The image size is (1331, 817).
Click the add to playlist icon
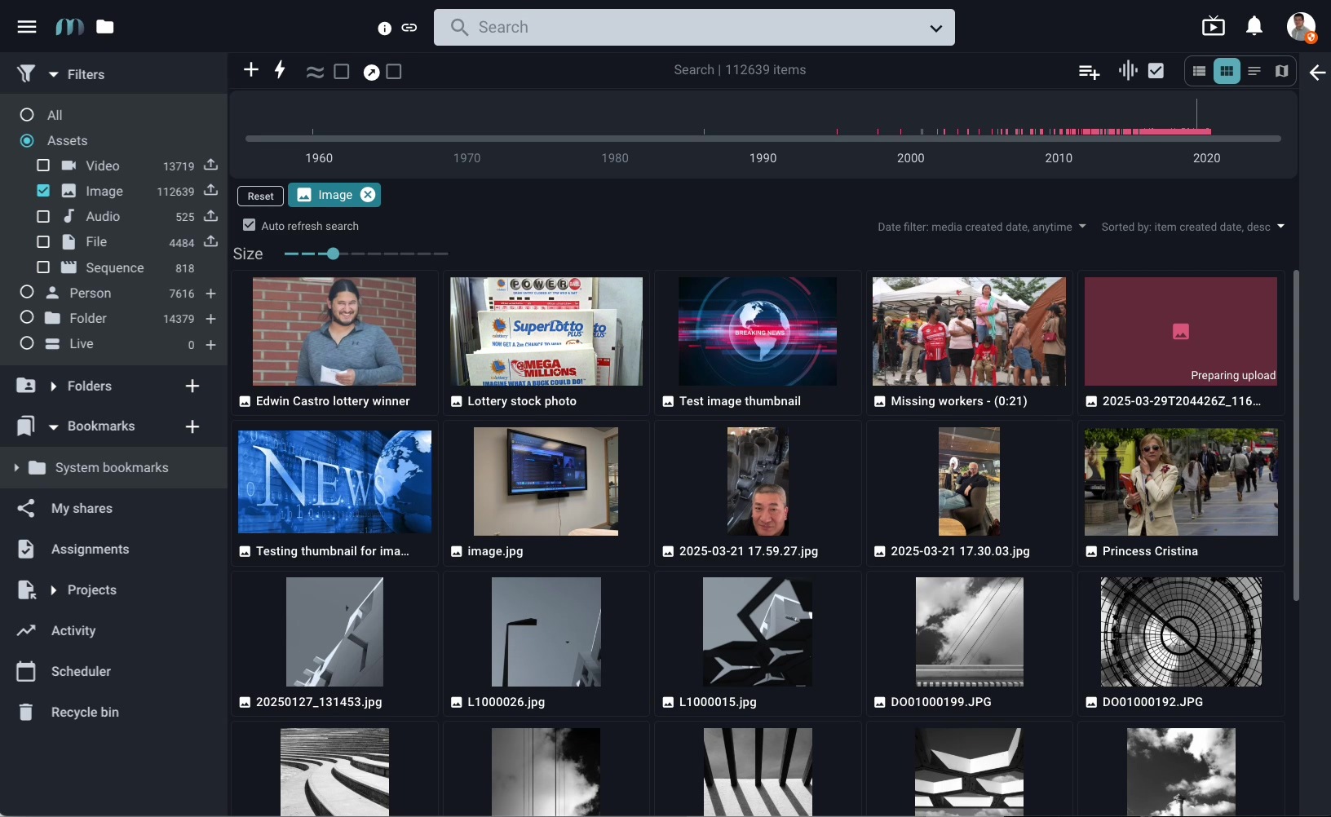[x=1089, y=72]
